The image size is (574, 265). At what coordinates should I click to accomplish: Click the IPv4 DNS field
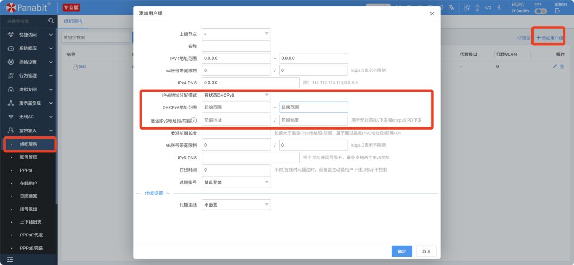(251, 83)
